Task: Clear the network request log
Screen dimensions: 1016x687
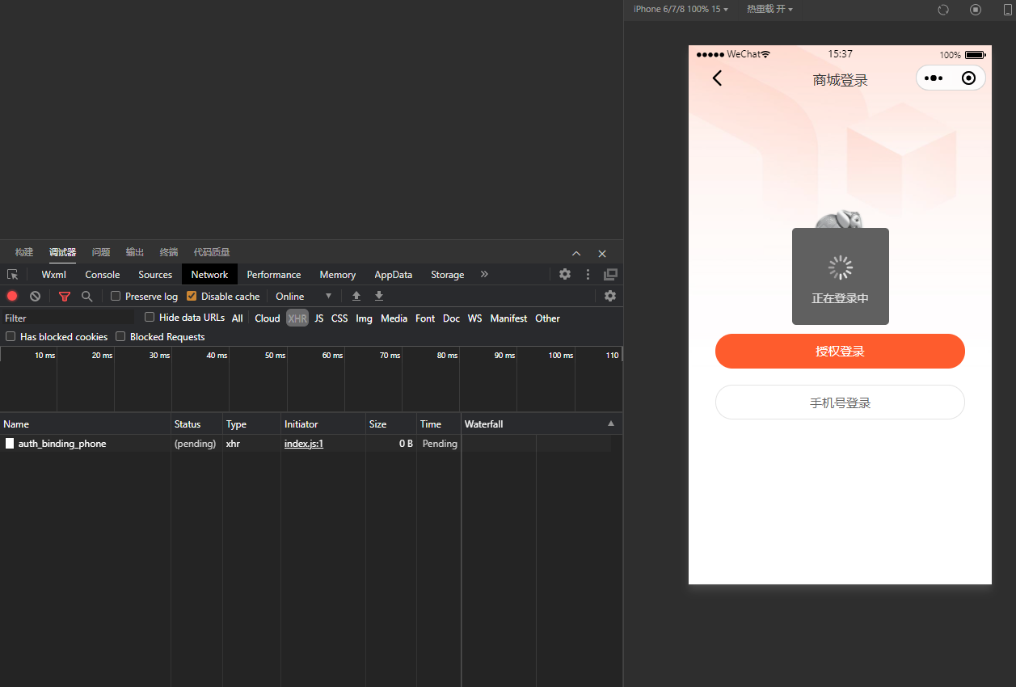Action: click(x=35, y=296)
